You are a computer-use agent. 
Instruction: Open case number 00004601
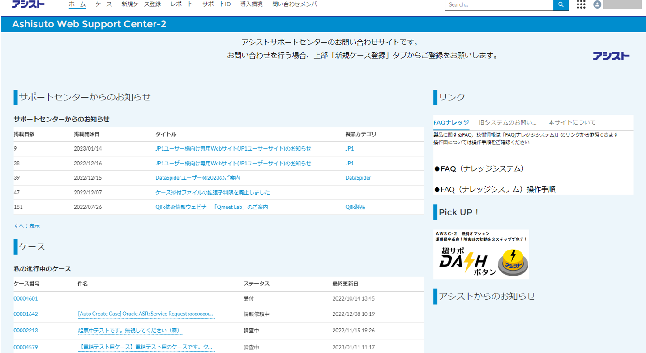tap(26, 298)
